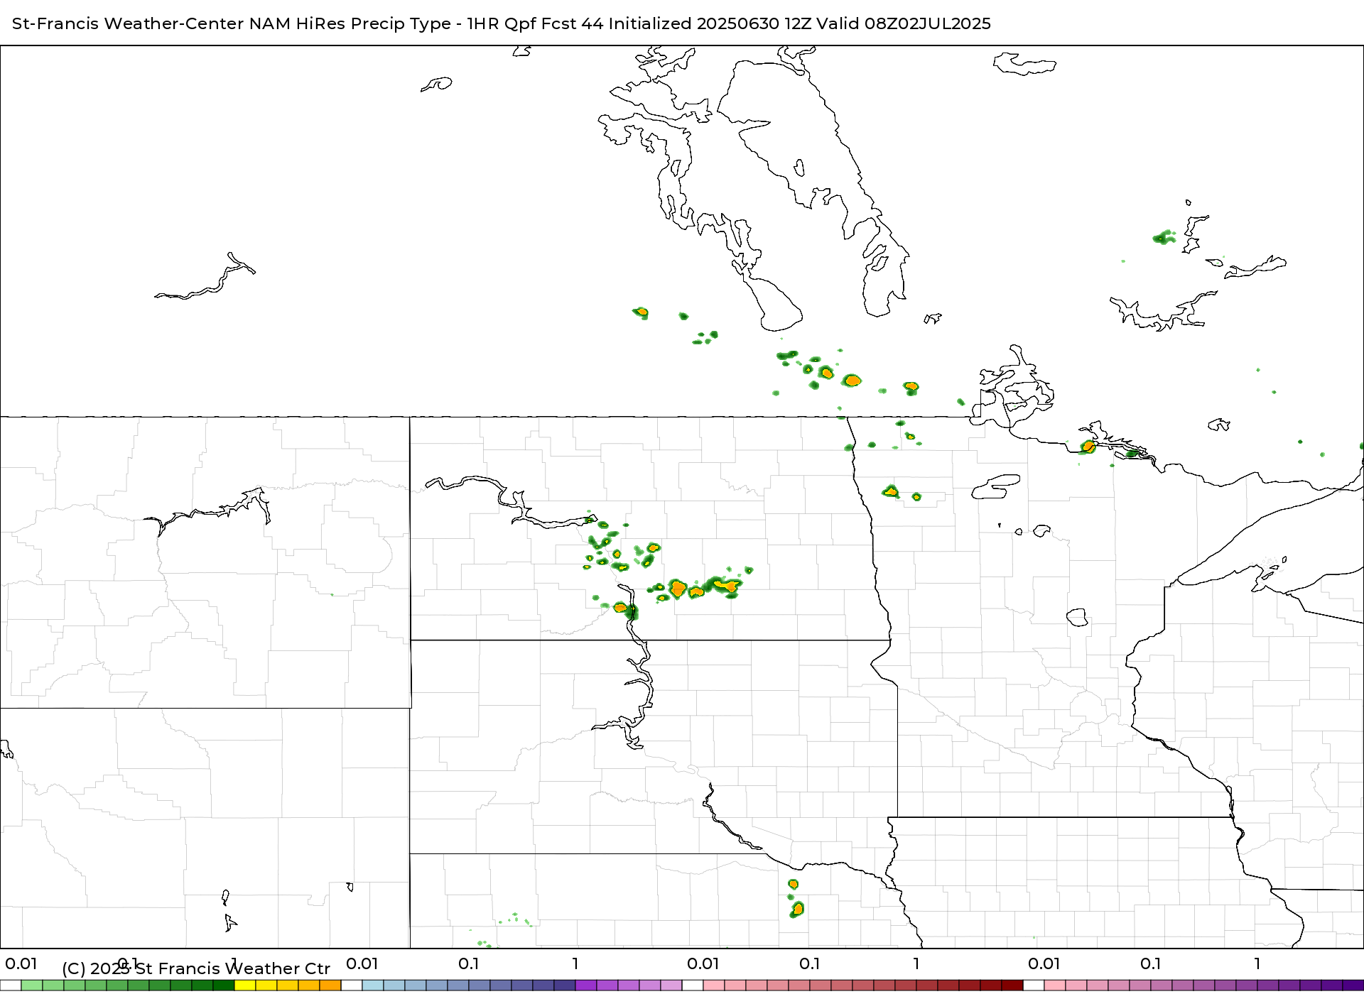
Task: Click the 0.01 label above the blue scale
Action: pyautogui.click(x=362, y=963)
